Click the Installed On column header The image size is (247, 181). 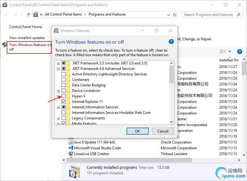[229, 60]
